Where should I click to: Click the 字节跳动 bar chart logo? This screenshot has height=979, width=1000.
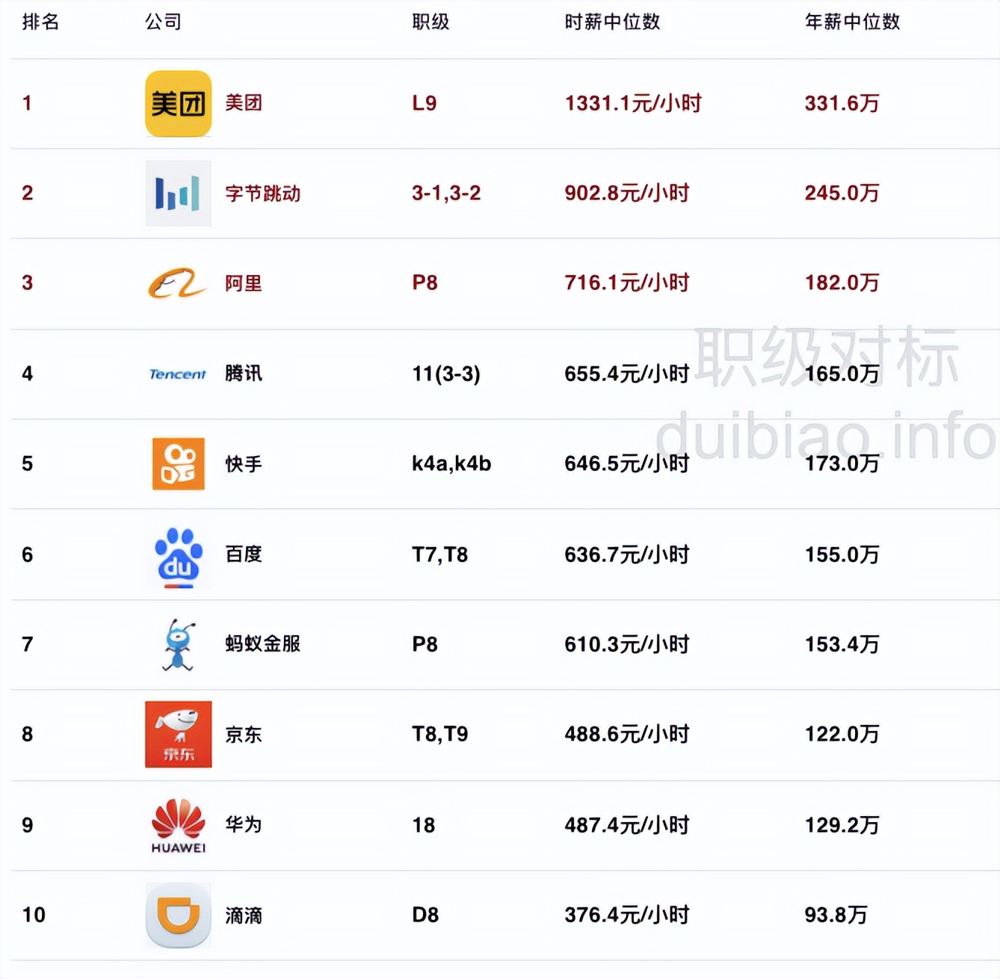178,193
